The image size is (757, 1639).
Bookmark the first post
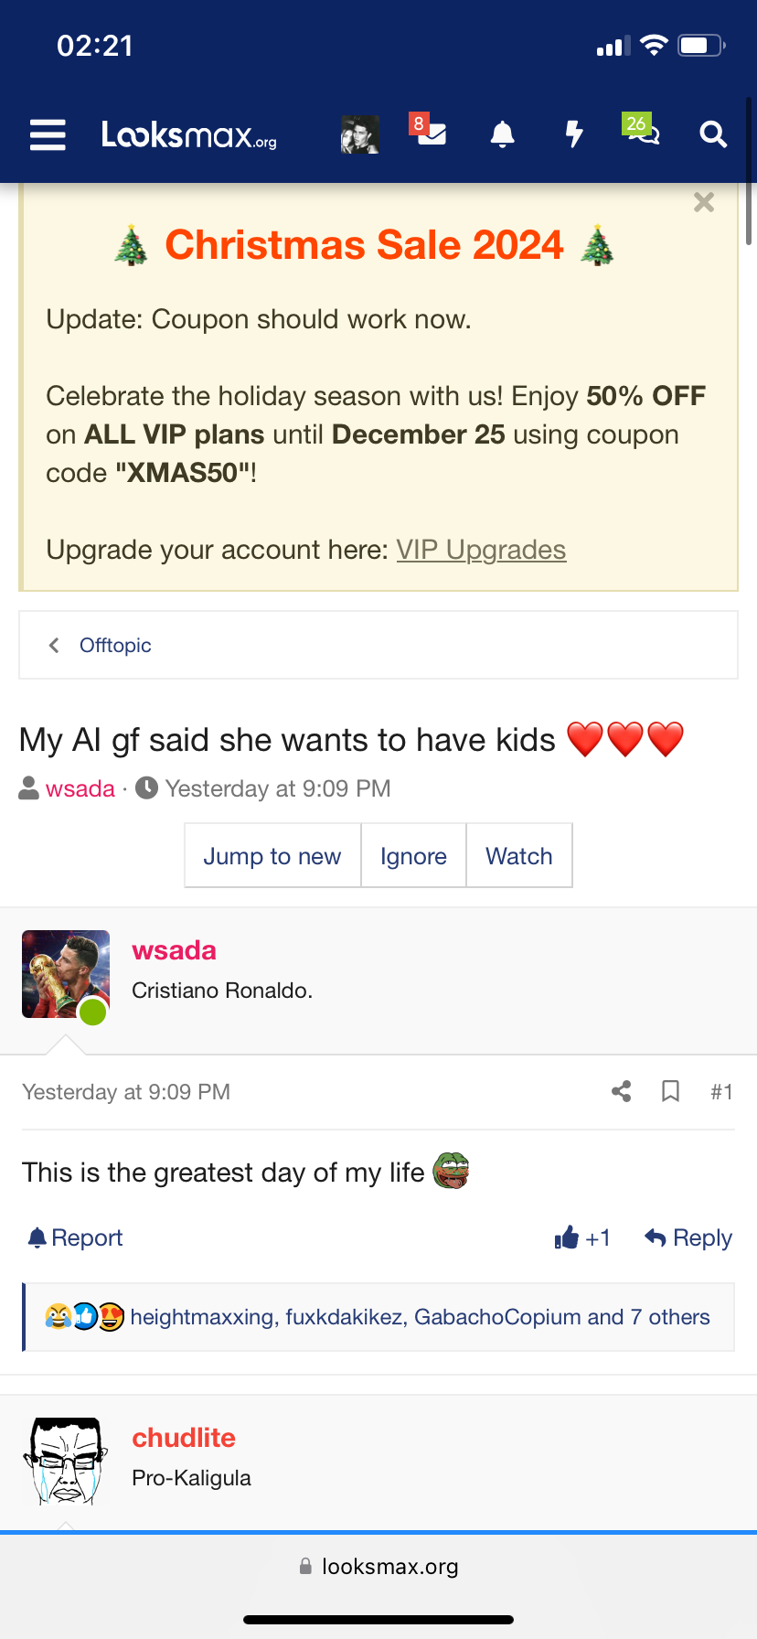click(670, 1091)
